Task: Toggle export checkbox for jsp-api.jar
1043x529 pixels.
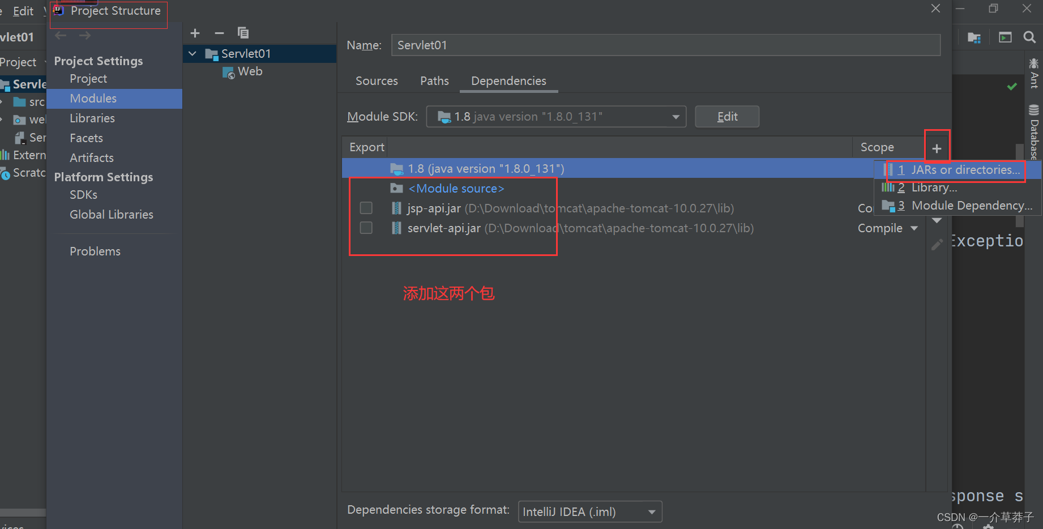Action: coord(366,208)
